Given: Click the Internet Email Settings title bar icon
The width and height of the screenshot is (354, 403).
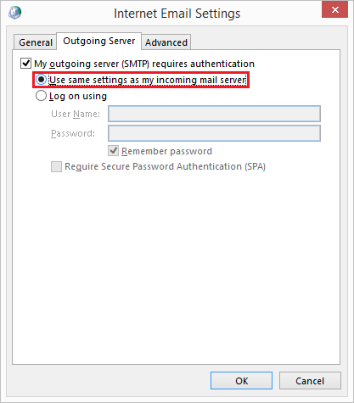Looking at the screenshot, I should (14, 13).
